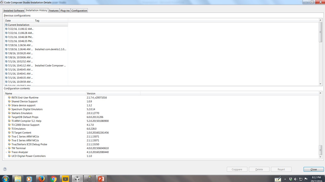Screen dimensions: 325x182
Task: Click the RXTX End-User Runtime feature icon
Action: [9, 98]
